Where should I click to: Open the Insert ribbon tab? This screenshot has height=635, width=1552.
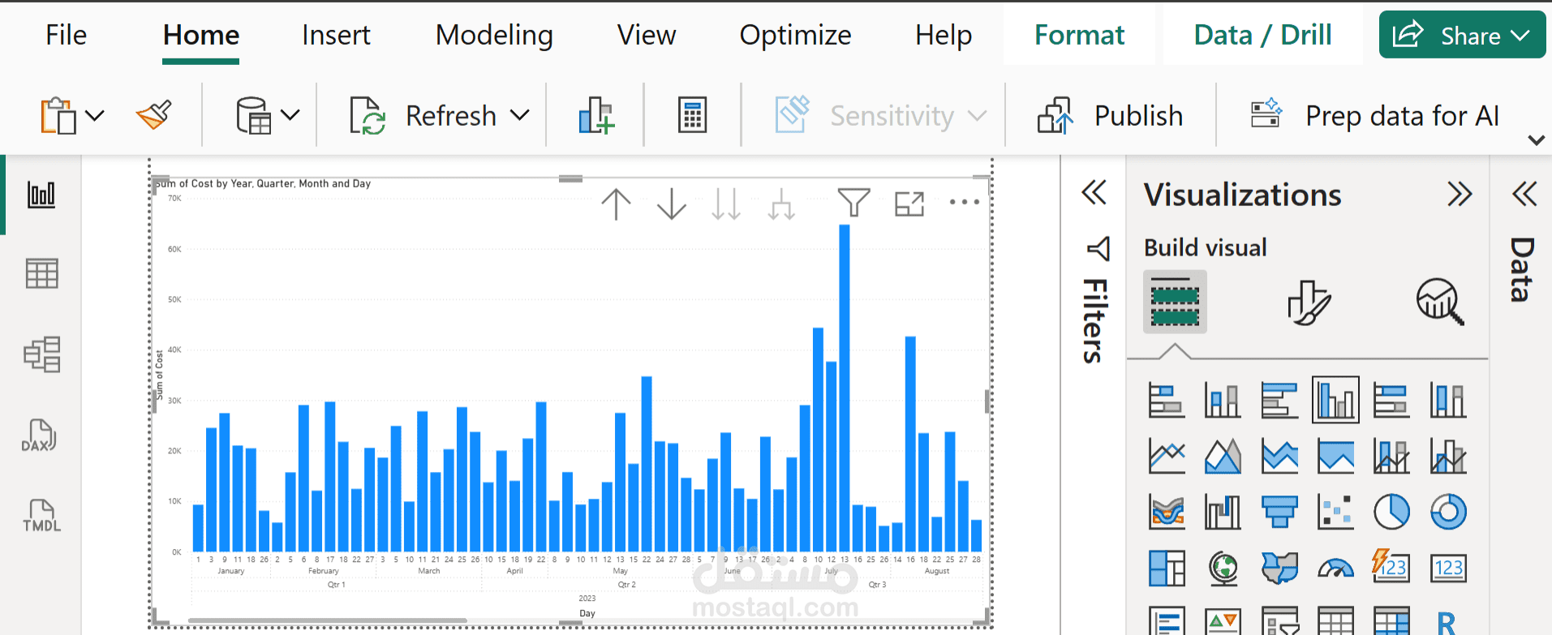tap(336, 35)
